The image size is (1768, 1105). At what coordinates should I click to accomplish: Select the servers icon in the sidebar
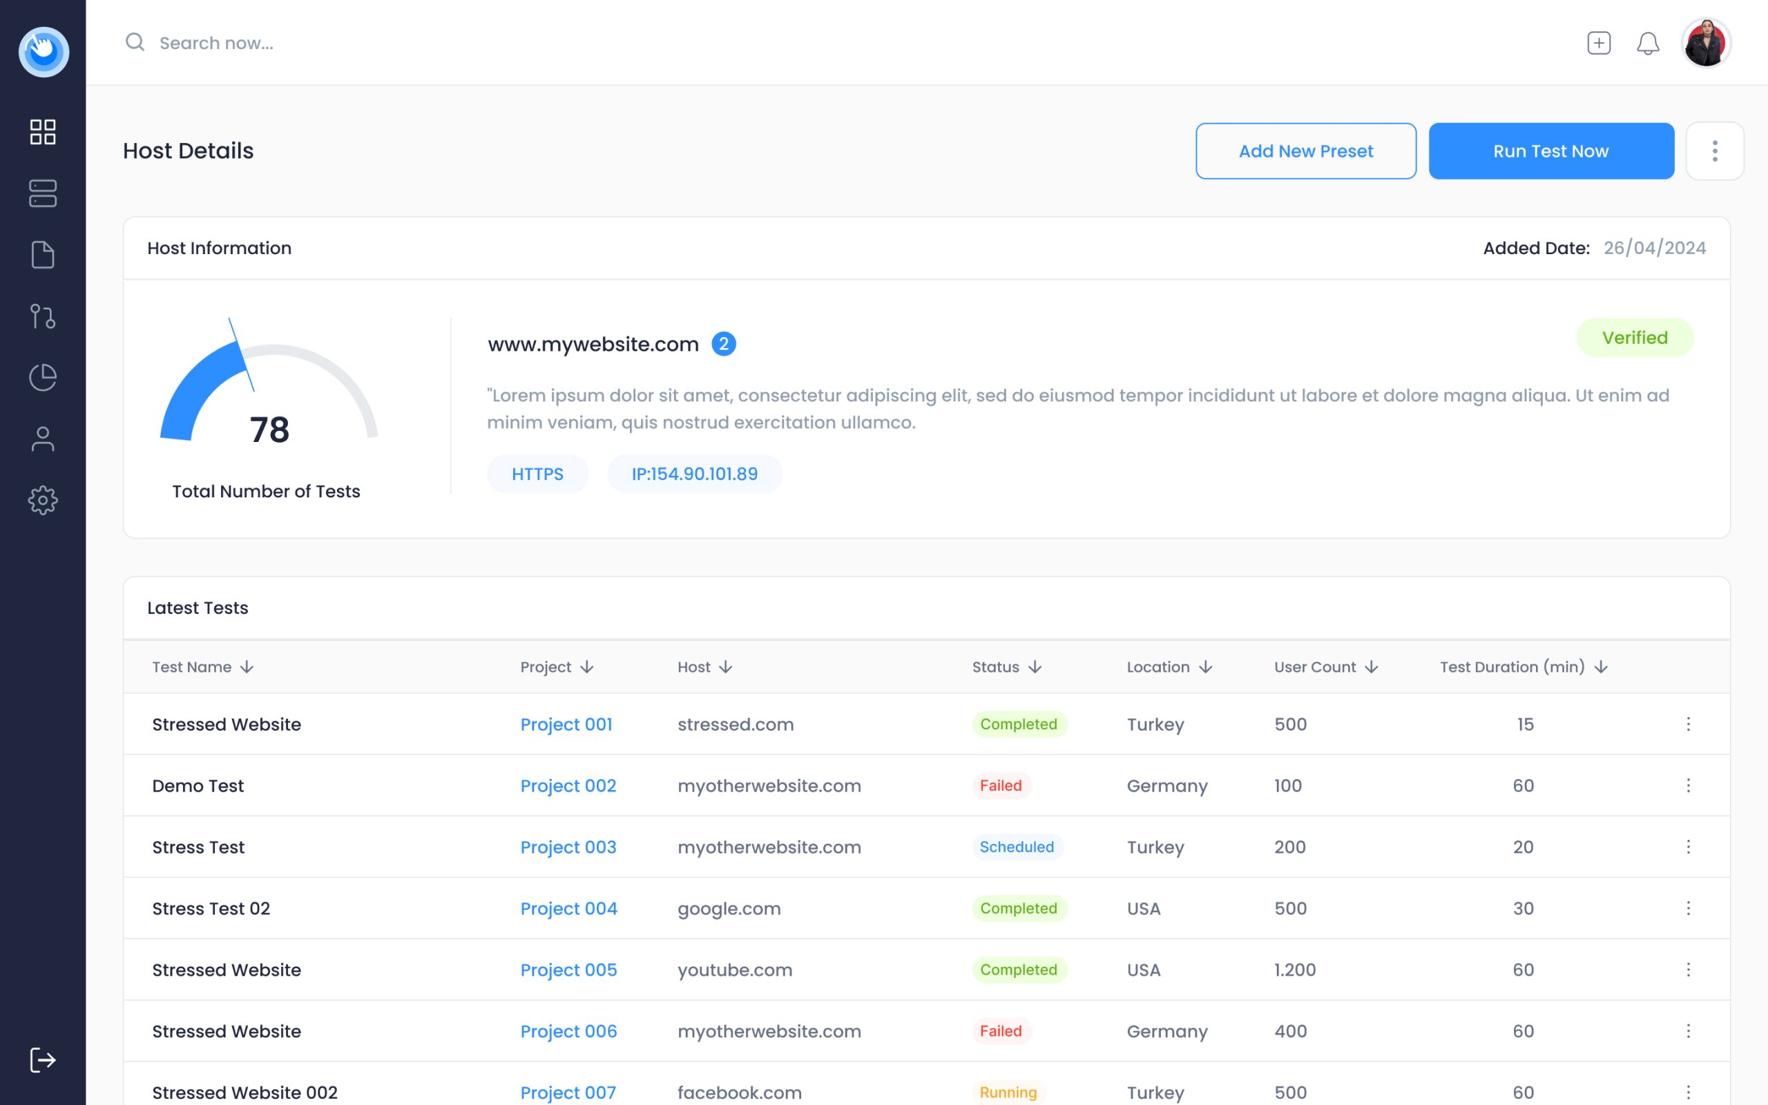click(x=42, y=193)
